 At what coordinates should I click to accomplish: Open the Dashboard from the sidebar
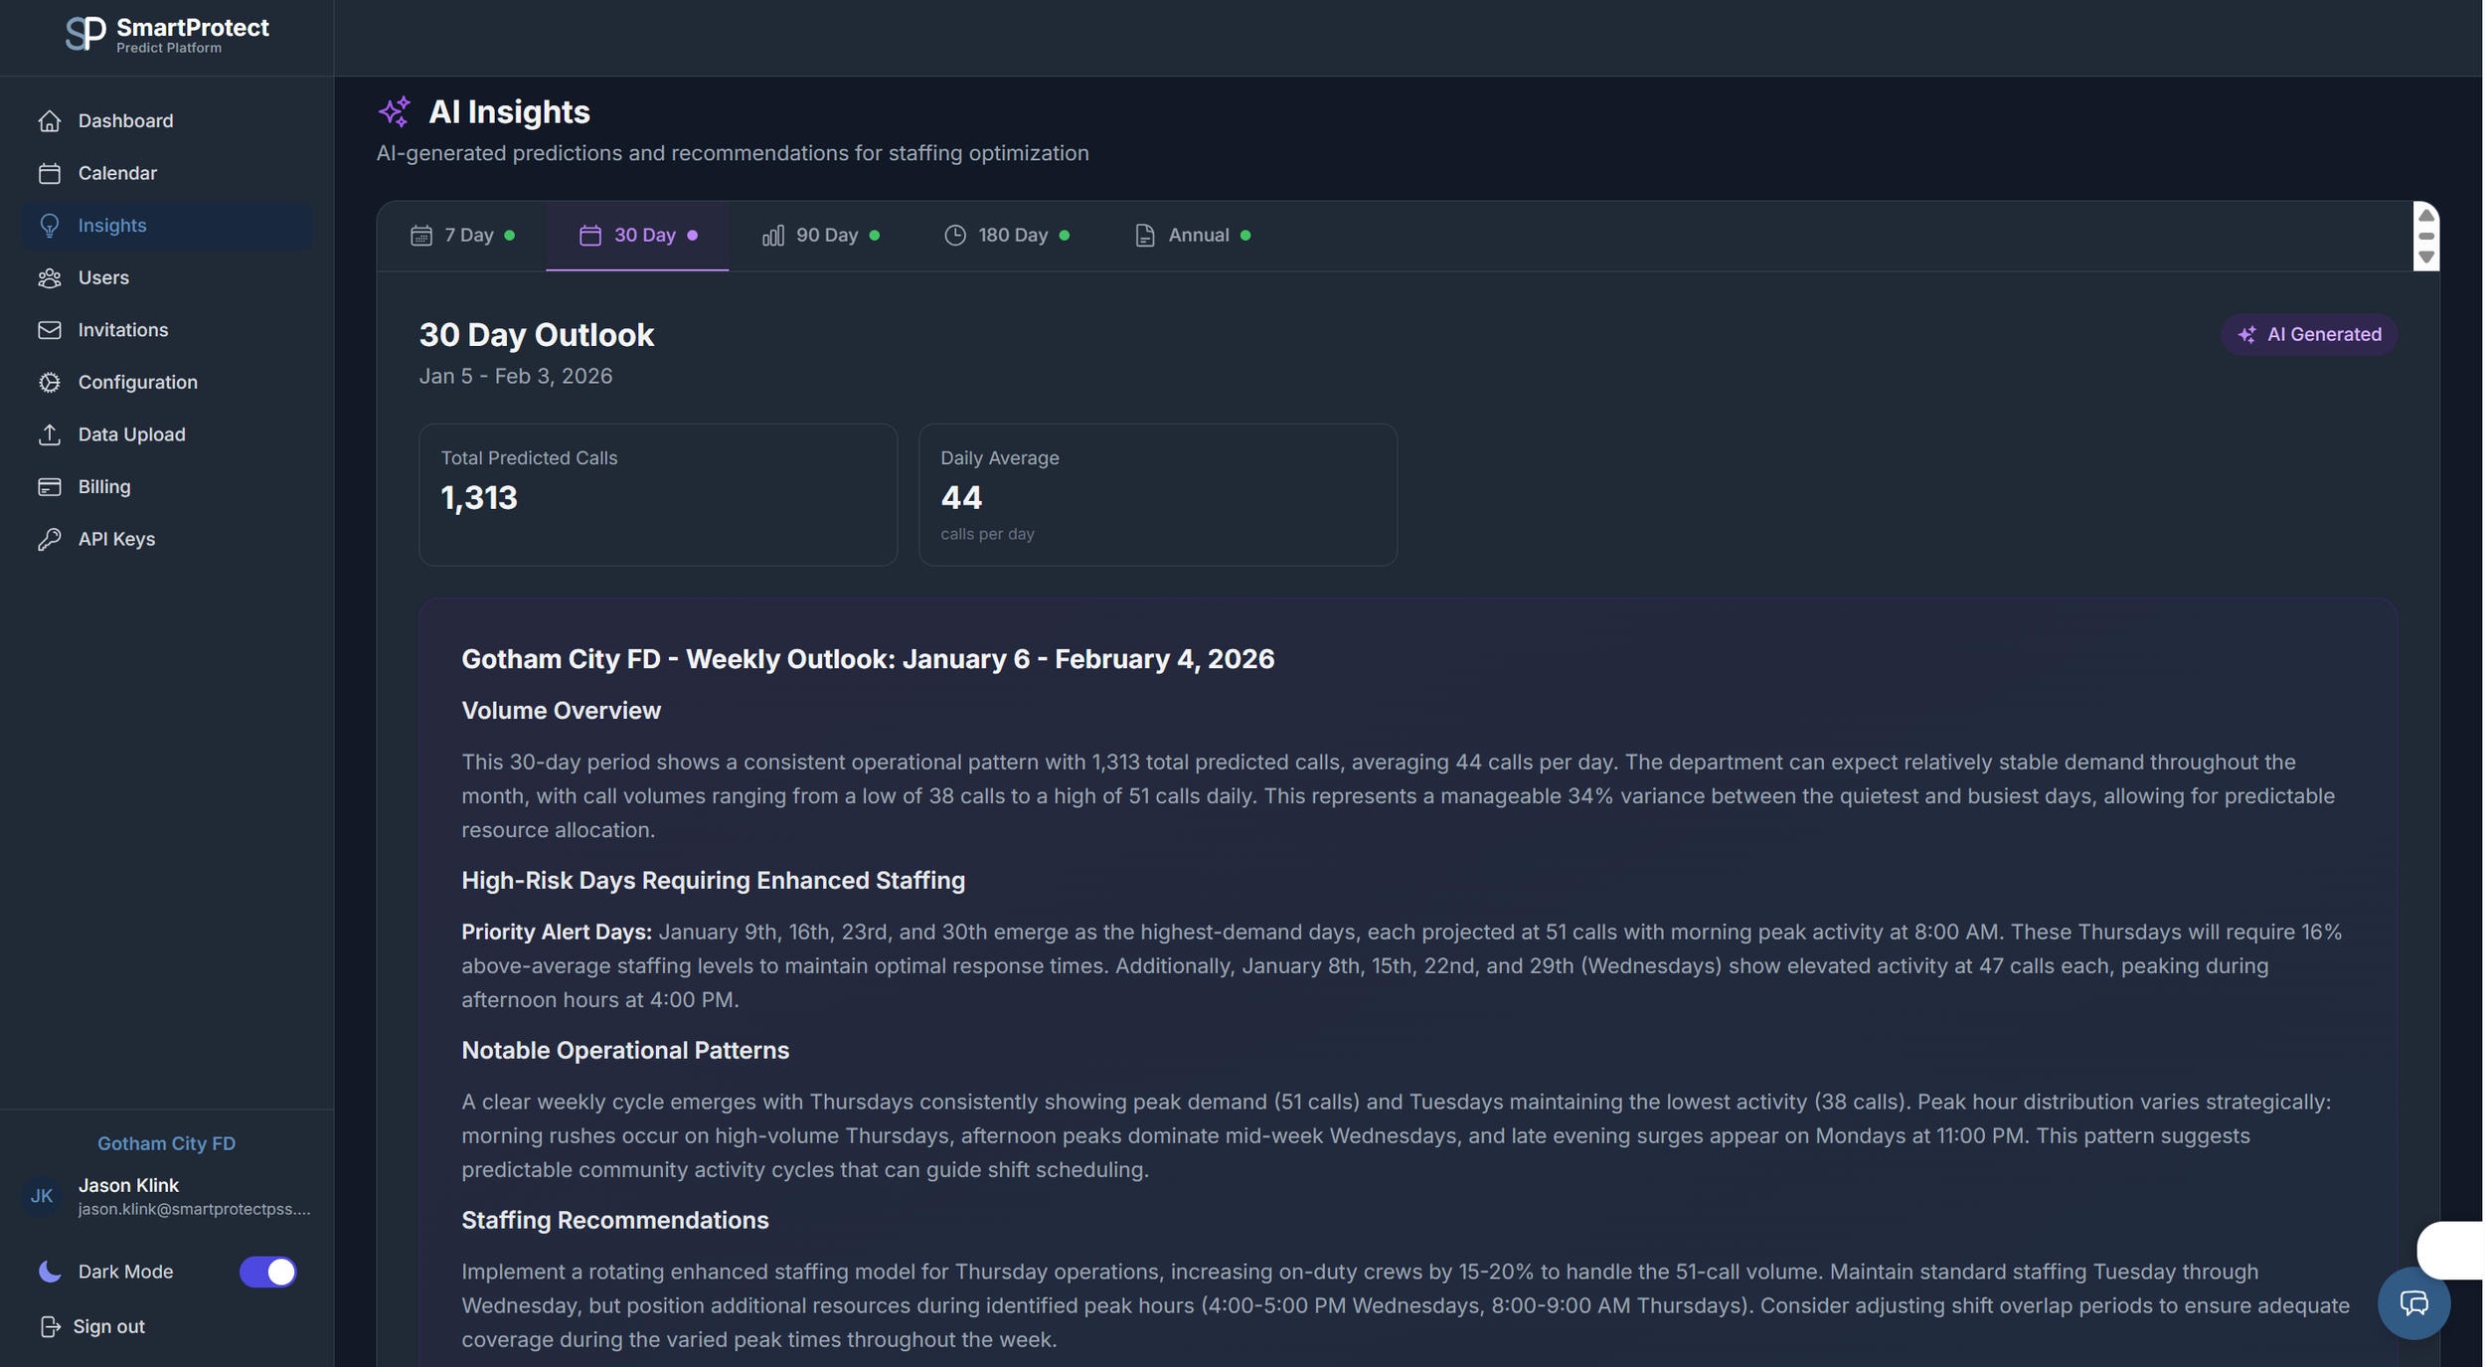(x=51, y=120)
